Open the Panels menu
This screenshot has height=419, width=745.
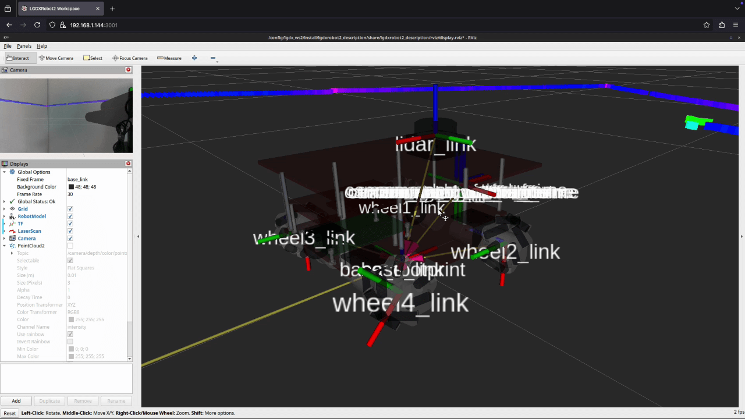tap(24, 46)
